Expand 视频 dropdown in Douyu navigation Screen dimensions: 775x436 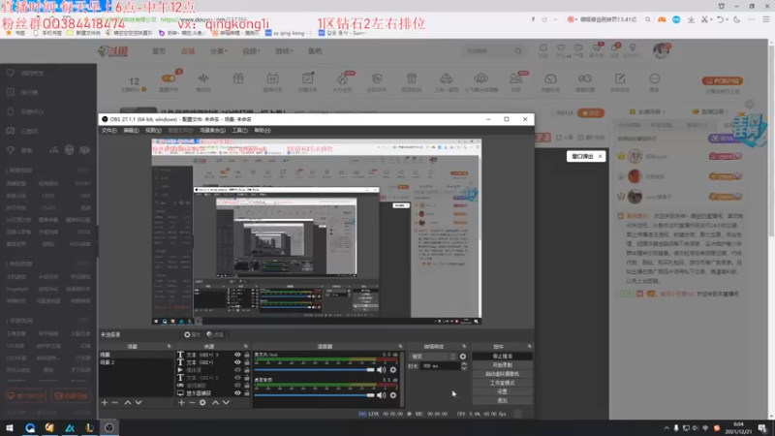(251, 51)
